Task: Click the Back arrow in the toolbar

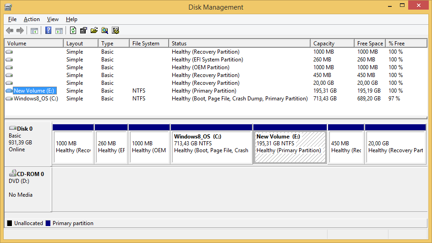Action: coord(10,31)
